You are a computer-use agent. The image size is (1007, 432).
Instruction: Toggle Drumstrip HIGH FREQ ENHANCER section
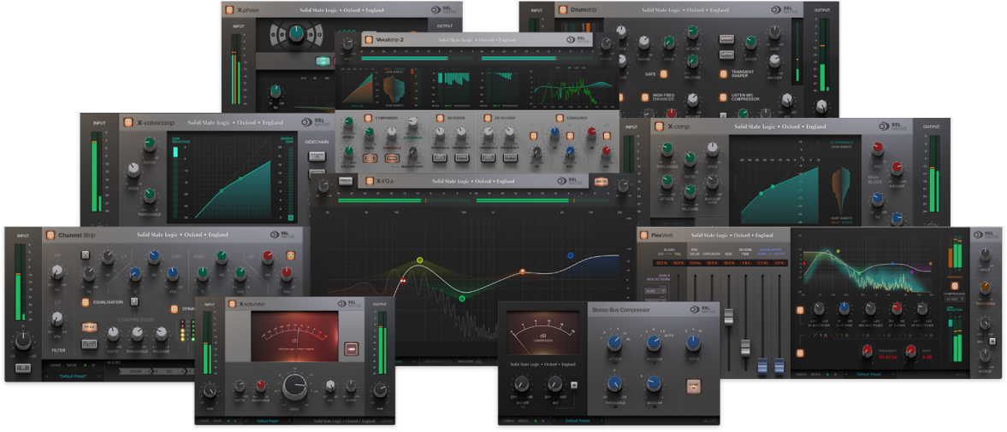pos(645,97)
